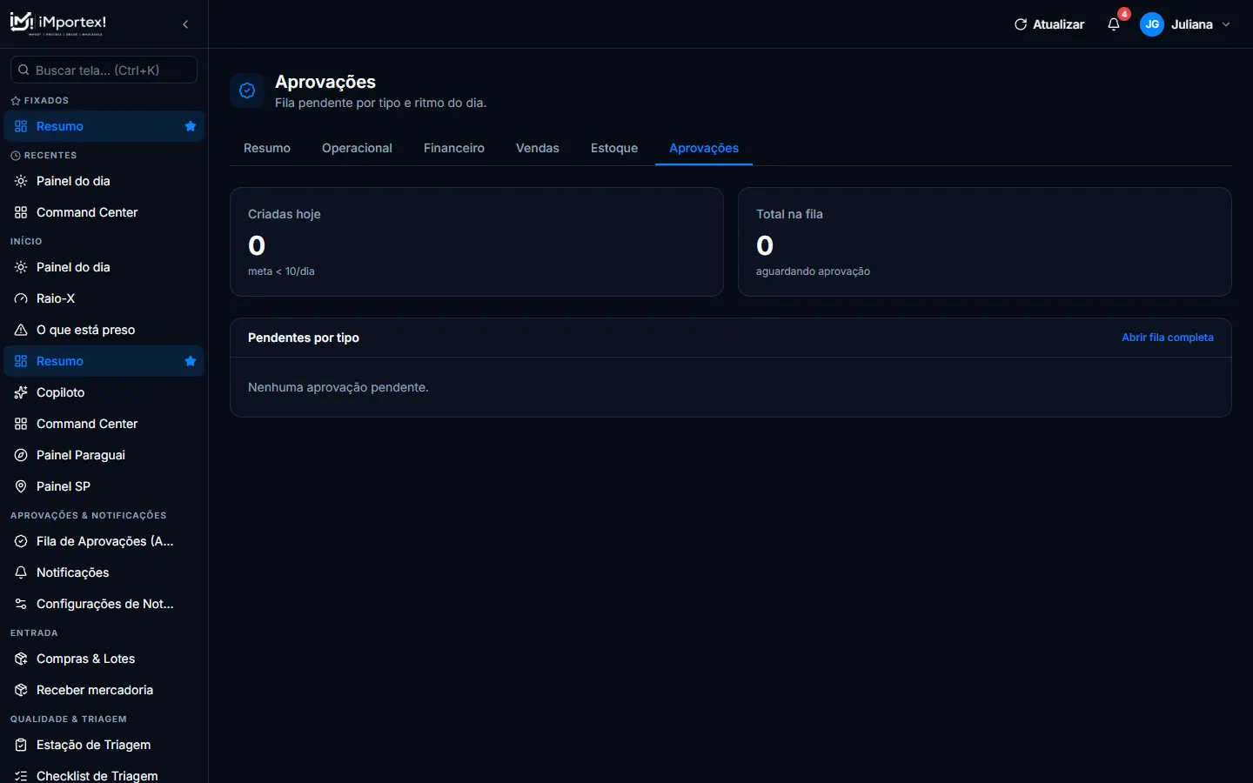1253x783 pixels.
Task: Click the Pendentes por tipo heading
Action: [304, 338]
